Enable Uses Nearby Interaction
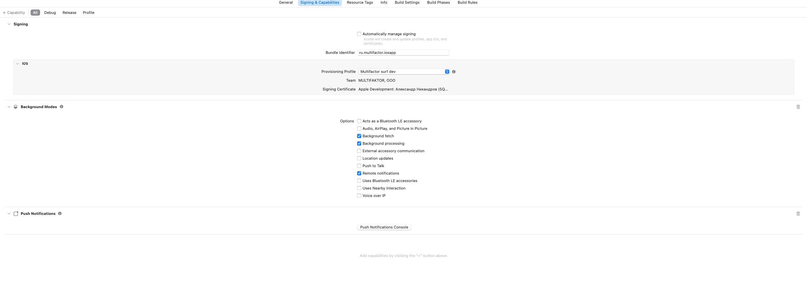This screenshot has height=300, width=807. [359, 188]
